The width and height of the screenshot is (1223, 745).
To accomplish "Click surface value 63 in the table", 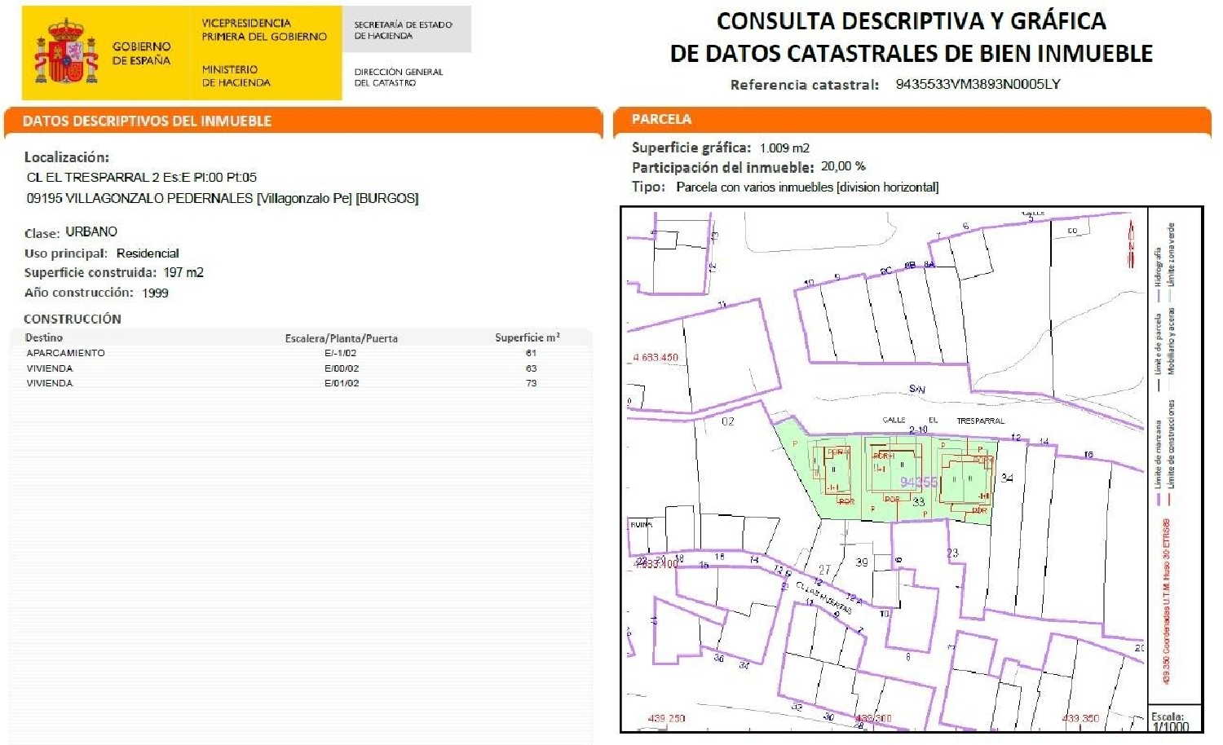I will point(532,368).
